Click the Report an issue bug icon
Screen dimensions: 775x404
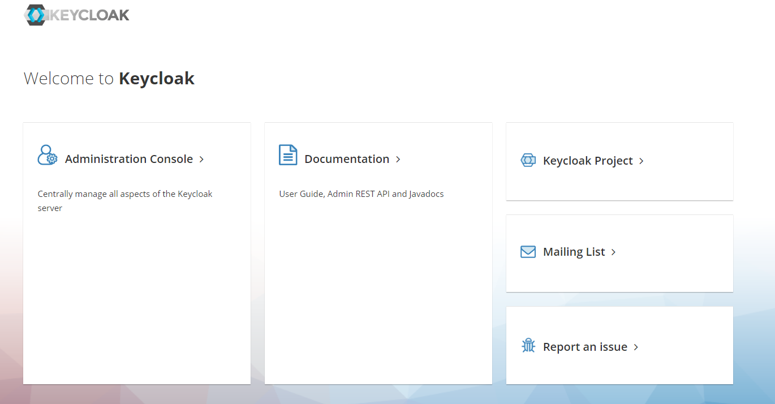pos(528,346)
